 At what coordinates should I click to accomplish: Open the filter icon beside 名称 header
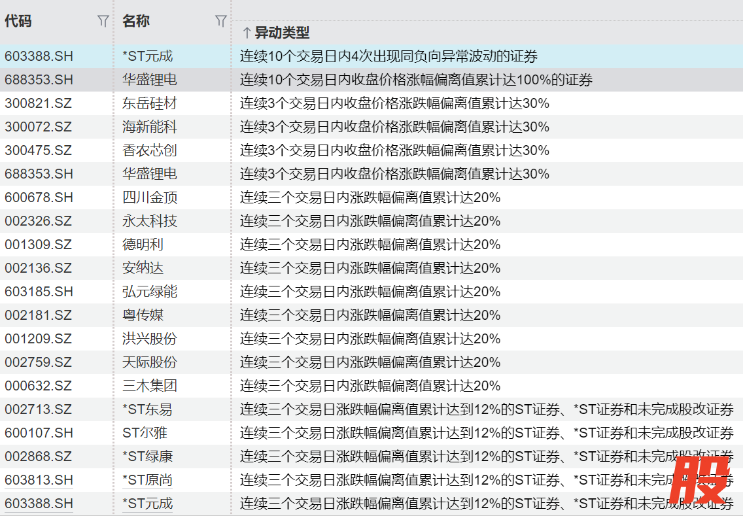coord(221,22)
